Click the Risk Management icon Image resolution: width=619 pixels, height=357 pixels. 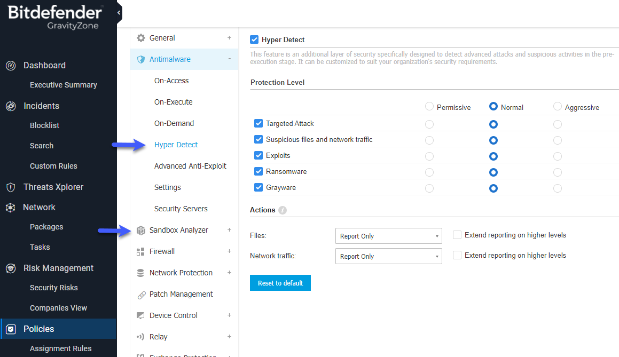11,268
